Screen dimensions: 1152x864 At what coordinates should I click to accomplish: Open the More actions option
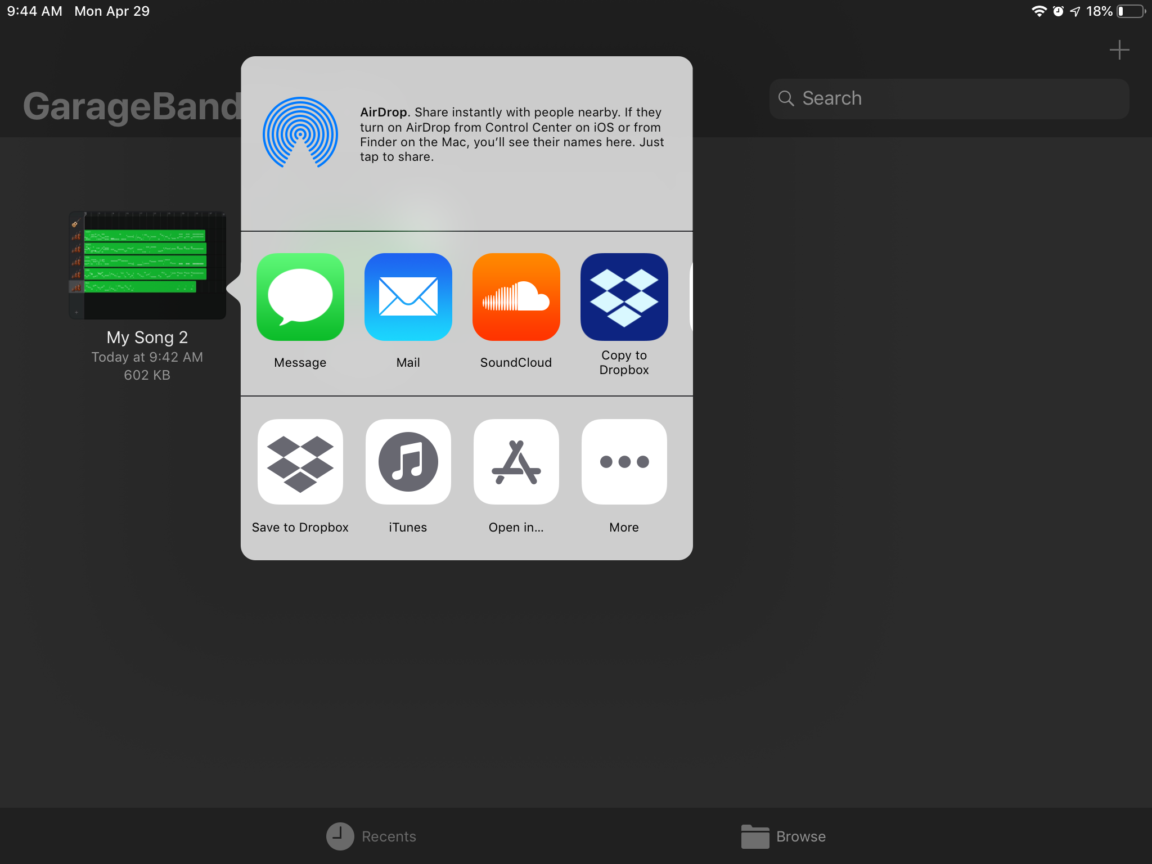pyautogui.click(x=624, y=462)
